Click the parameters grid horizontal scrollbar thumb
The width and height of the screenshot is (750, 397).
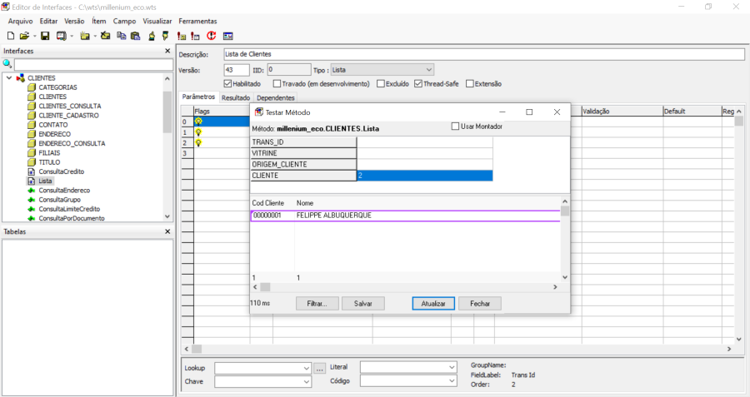click(197, 349)
